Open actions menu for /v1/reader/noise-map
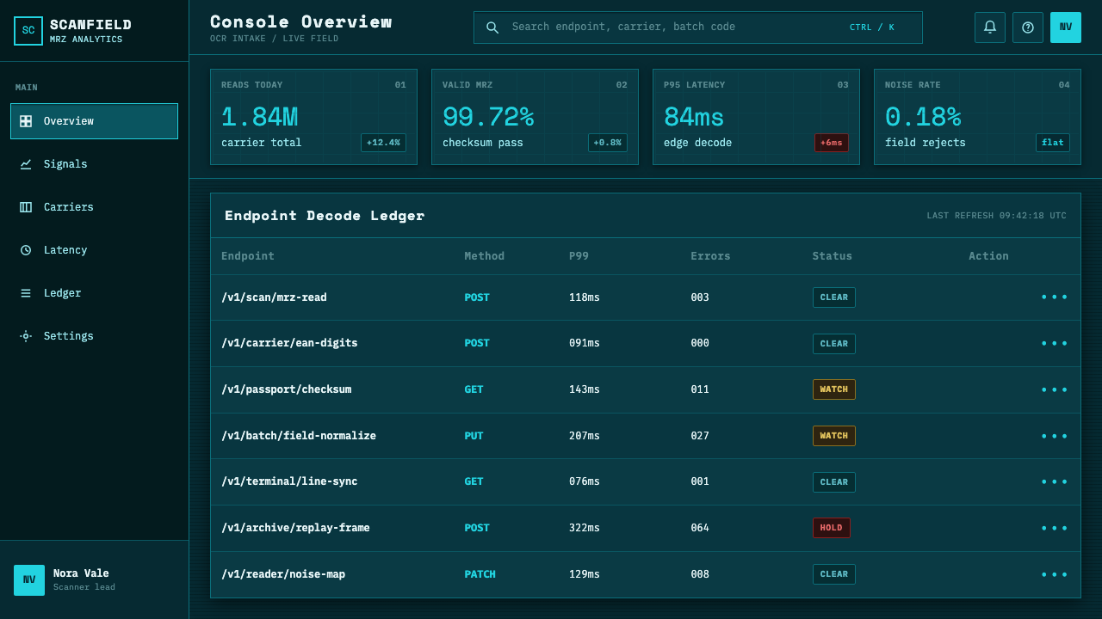 pyautogui.click(x=1055, y=574)
